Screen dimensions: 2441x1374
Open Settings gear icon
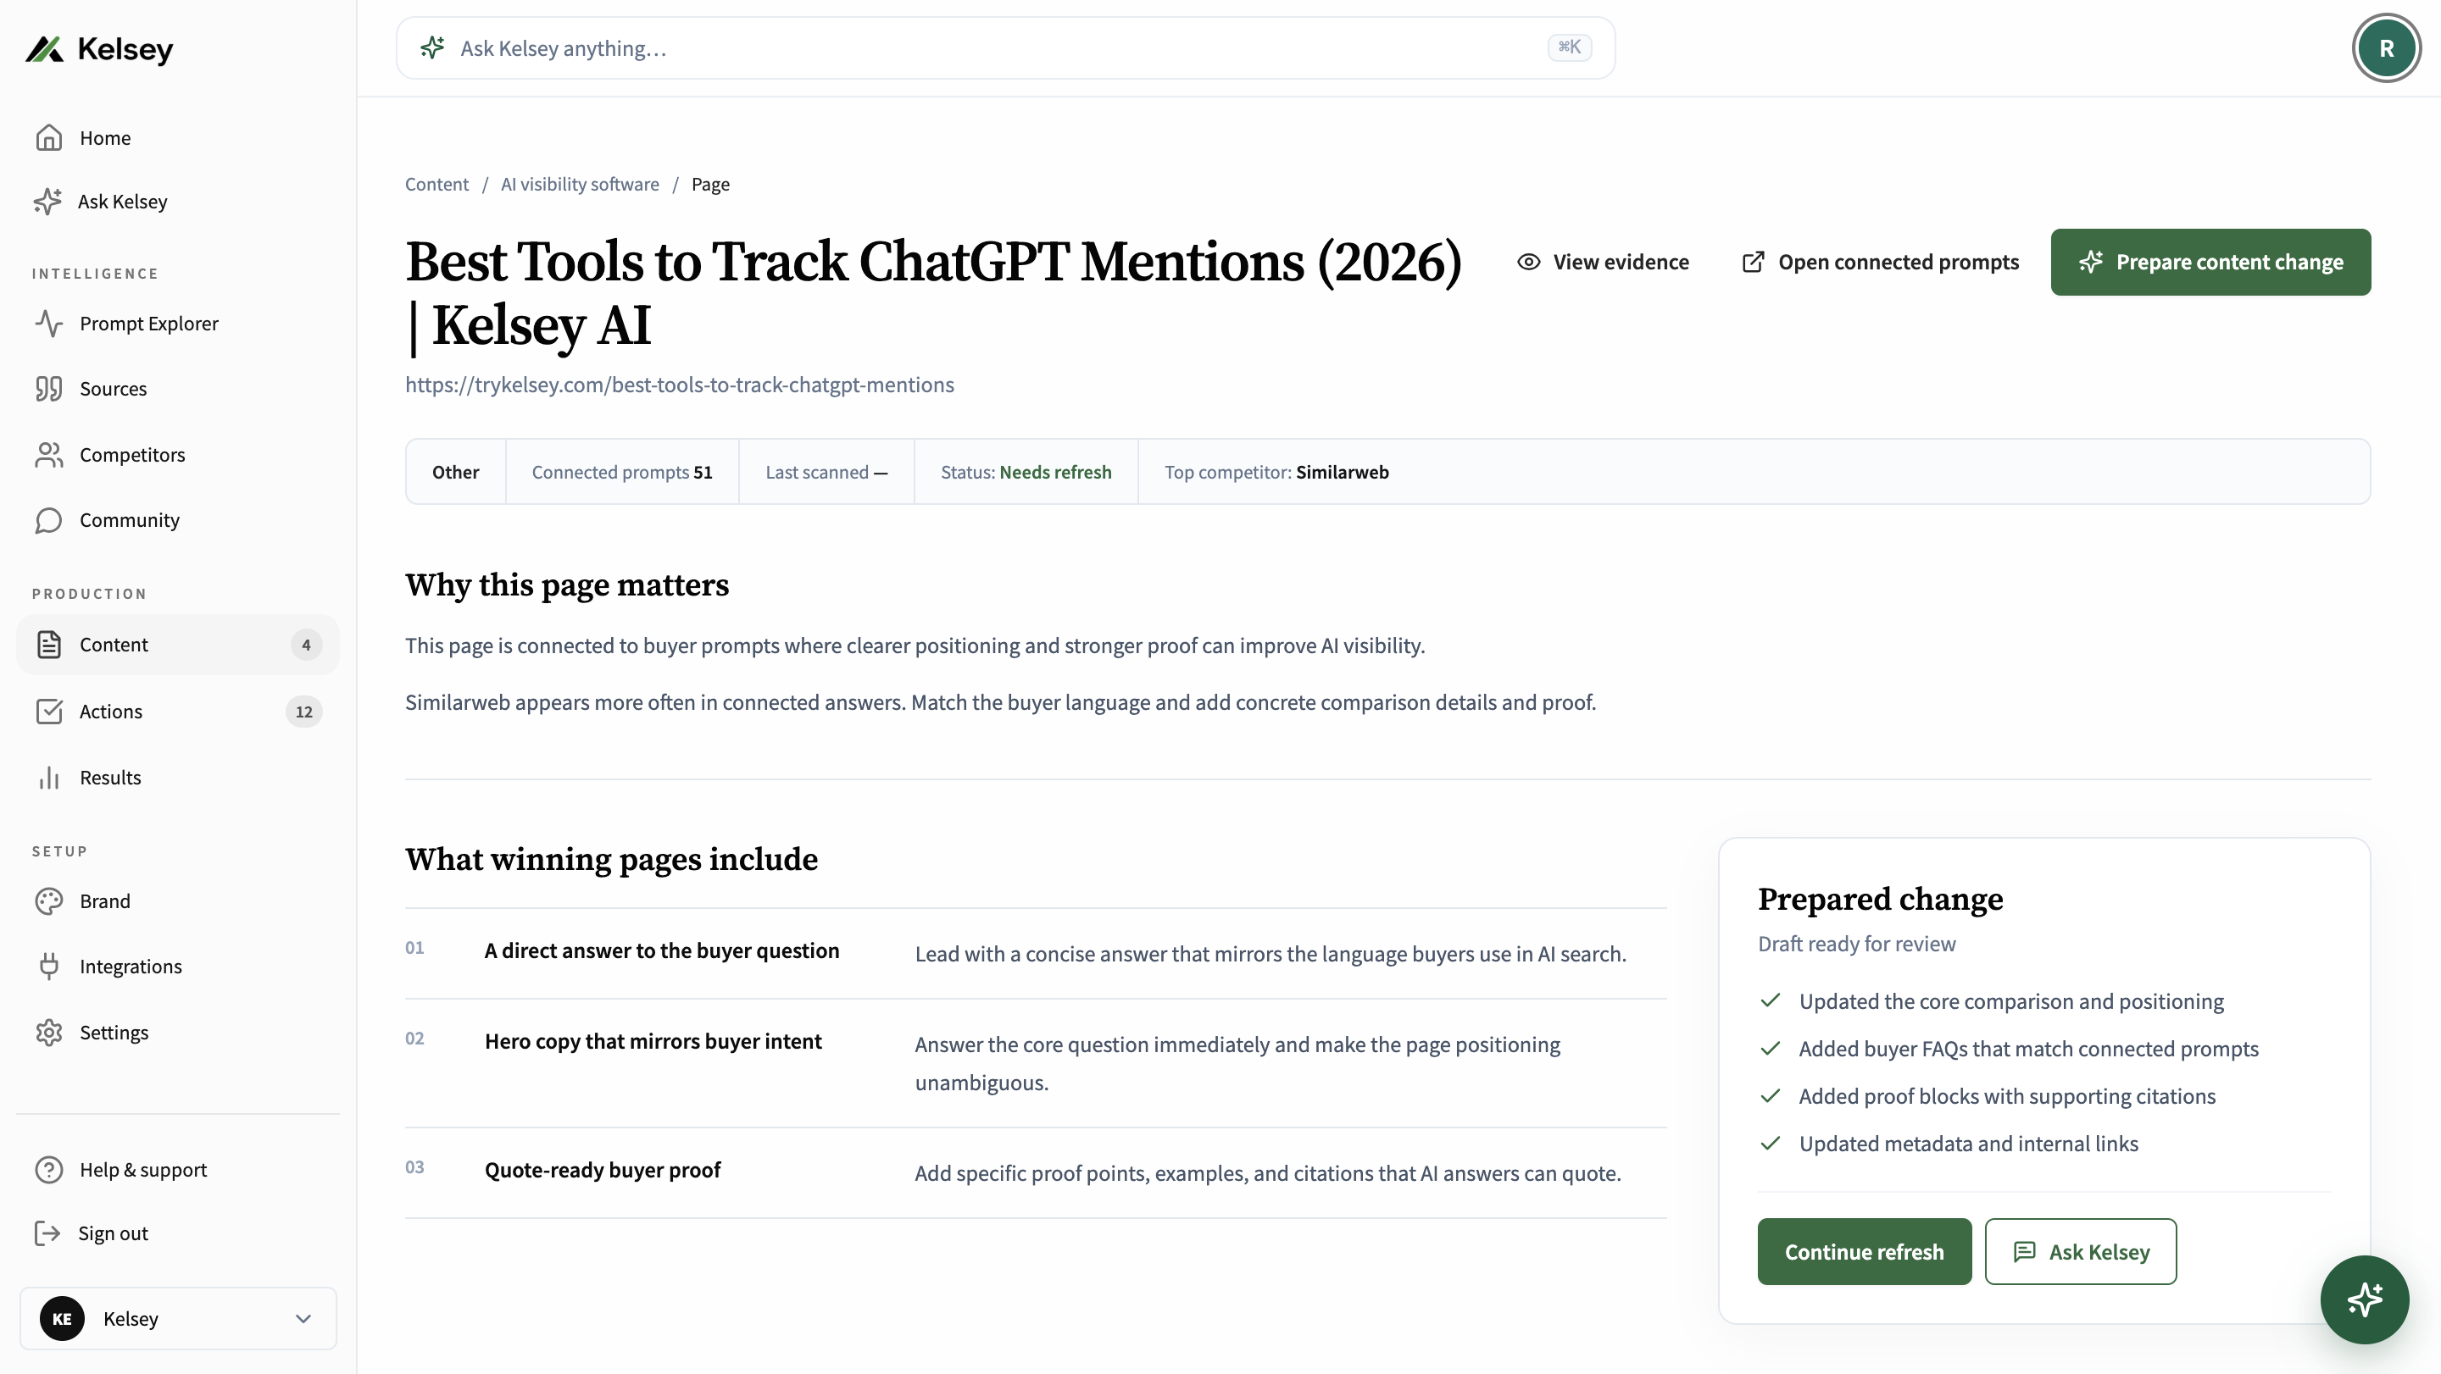[48, 1032]
